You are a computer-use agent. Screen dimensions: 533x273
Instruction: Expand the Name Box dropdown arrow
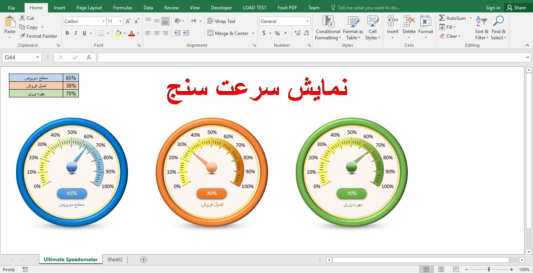pos(38,57)
